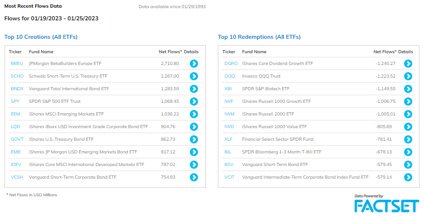Click fund name JPMorgan BetaBuilders Europe ETF

click(65, 64)
